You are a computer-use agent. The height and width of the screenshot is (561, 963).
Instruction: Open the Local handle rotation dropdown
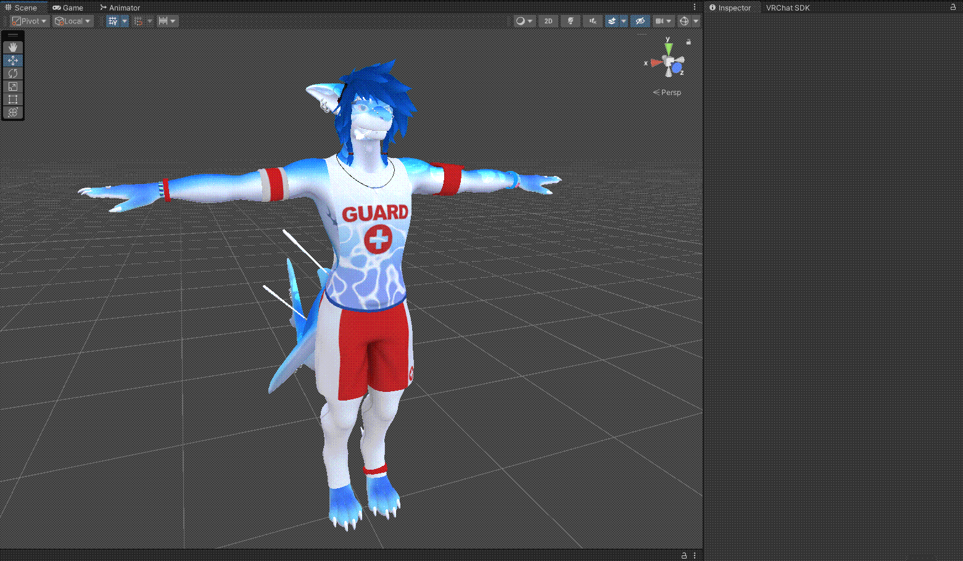click(73, 21)
